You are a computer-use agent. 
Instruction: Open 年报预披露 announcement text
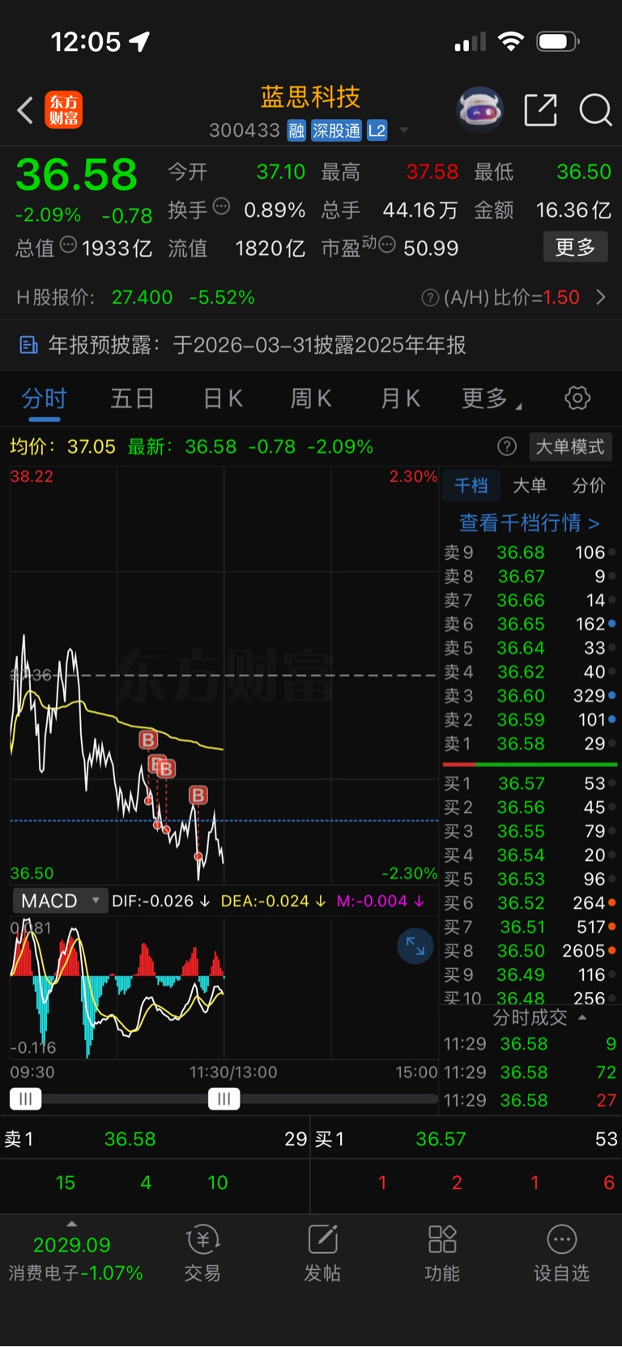pyautogui.click(x=257, y=345)
